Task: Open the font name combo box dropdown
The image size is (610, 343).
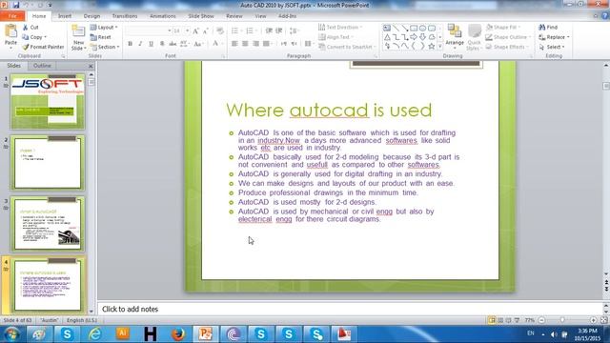Action: [x=170, y=30]
